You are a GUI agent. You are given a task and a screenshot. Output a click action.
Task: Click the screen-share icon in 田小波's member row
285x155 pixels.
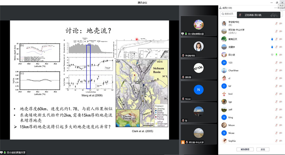(272, 55)
